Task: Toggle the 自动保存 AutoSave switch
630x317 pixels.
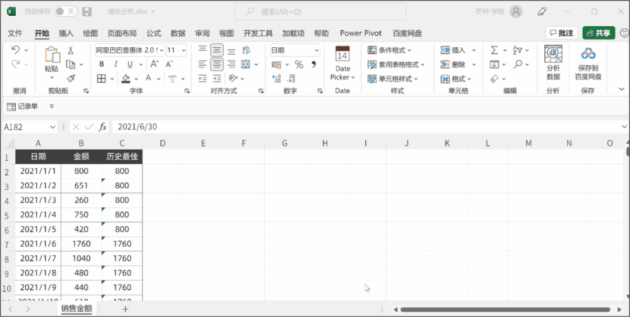Action: click(x=65, y=12)
